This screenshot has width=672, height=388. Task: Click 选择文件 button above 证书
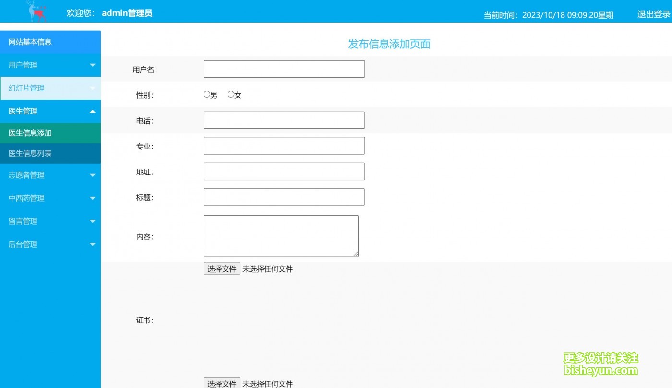(x=222, y=269)
